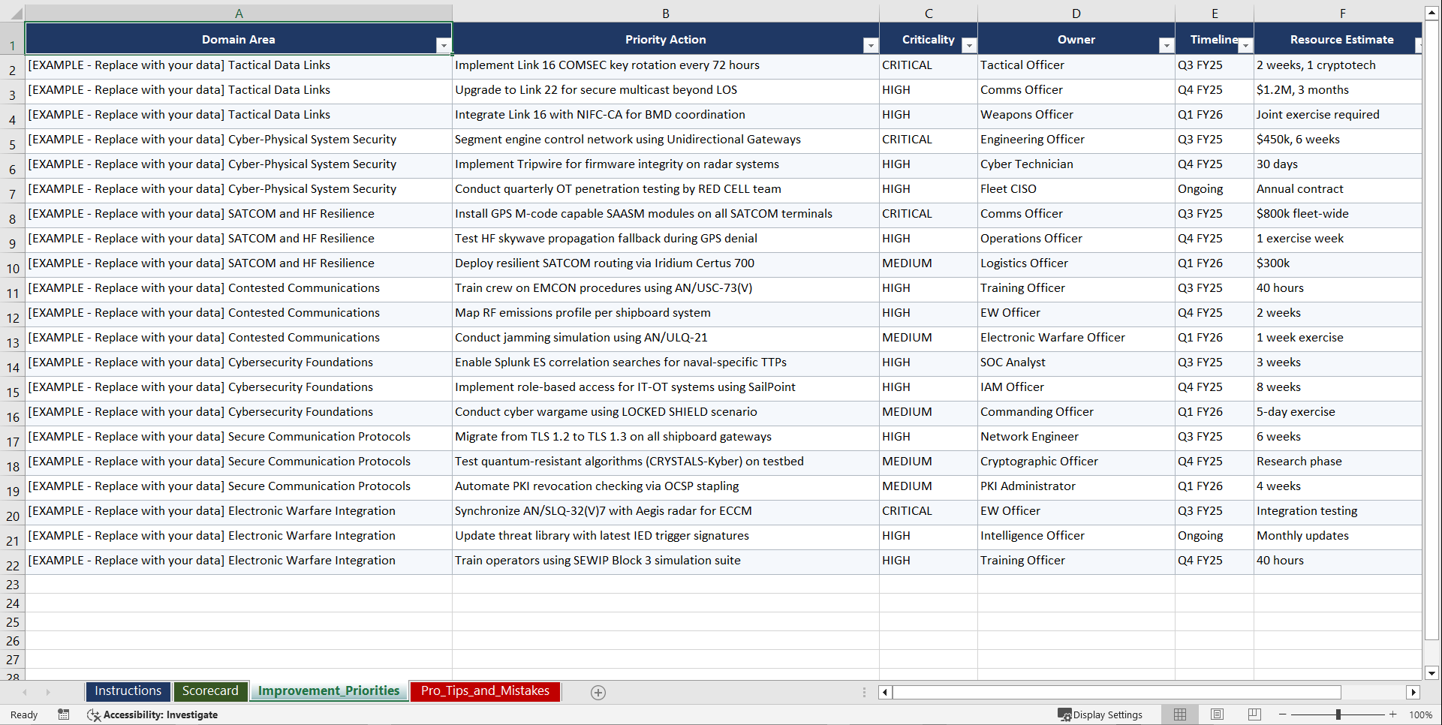Image resolution: width=1442 pixels, height=725 pixels.
Task: Open Page Break Preview view
Action: pyautogui.click(x=1254, y=714)
